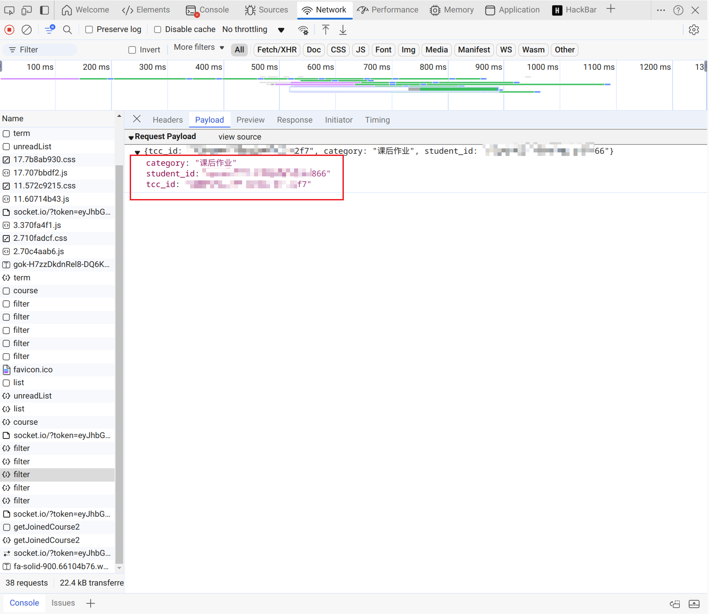Open network conditions wifi icon

[x=303, y=30]
